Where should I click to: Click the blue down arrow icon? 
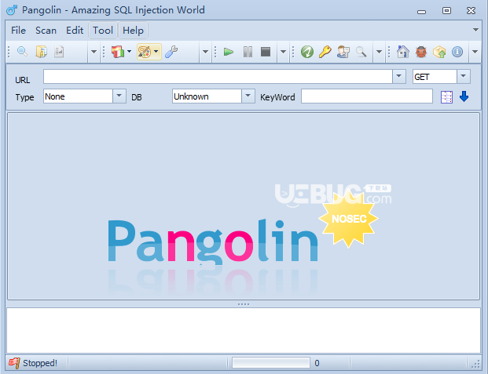[464, 96]
